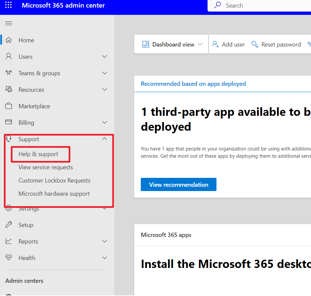Click the Admin centers heading
The height and width of the screenshot is (296, 311).
click(24, 281)
